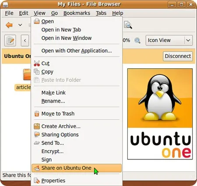Click the Cut scissors icon

point(37,63)
